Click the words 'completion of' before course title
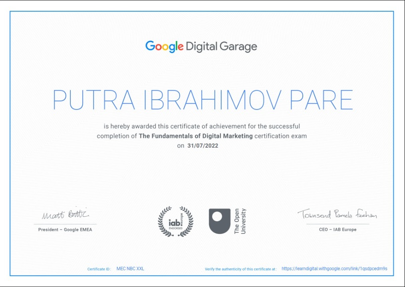This screenshot has width=405, height=287. pyautogui.click(x=117, y=136)
